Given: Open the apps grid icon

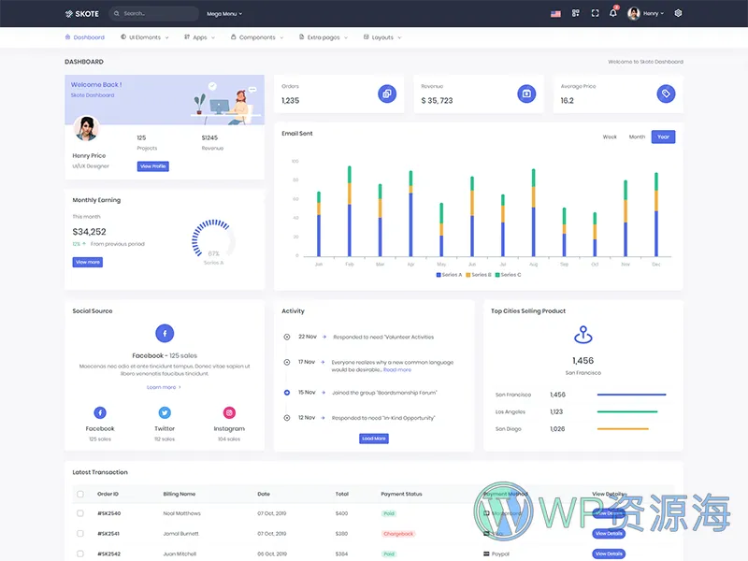Looking at the screenshot, I should click(576, 14).
